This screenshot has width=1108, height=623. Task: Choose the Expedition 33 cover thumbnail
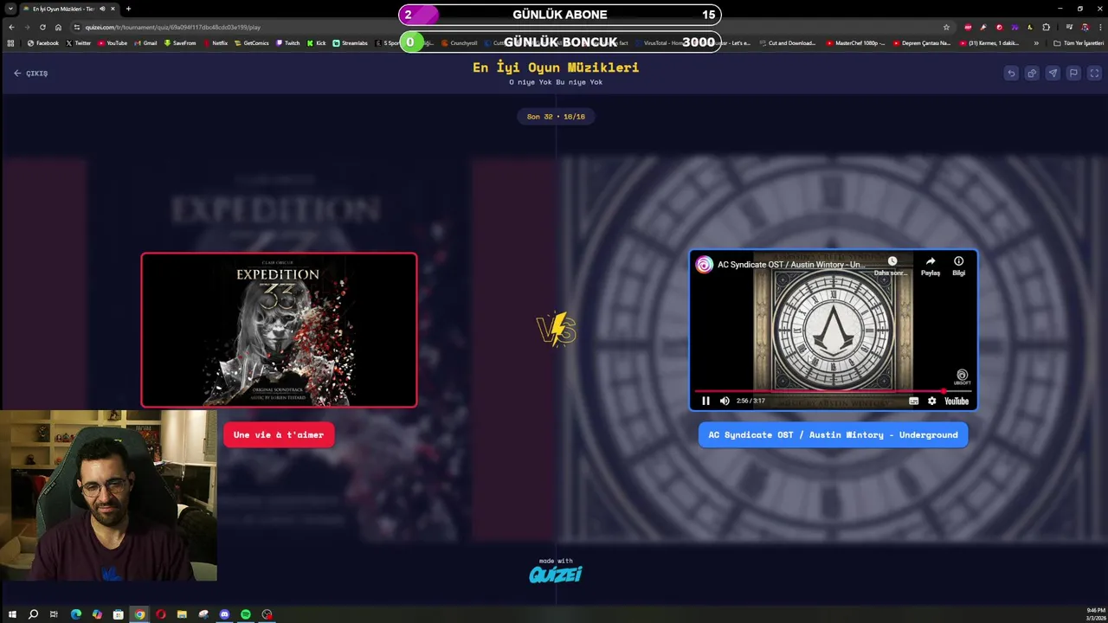point(279,330)
